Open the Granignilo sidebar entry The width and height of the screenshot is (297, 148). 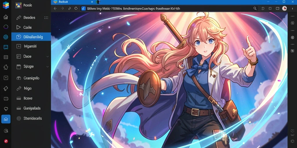click(31, 78)
